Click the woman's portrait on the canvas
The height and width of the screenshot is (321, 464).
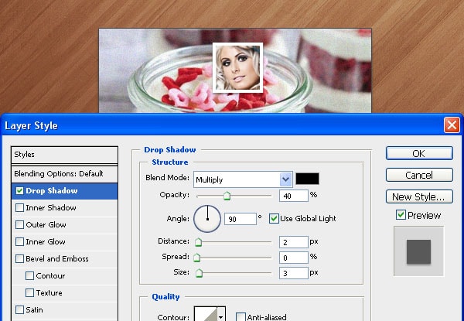(237, 68)
